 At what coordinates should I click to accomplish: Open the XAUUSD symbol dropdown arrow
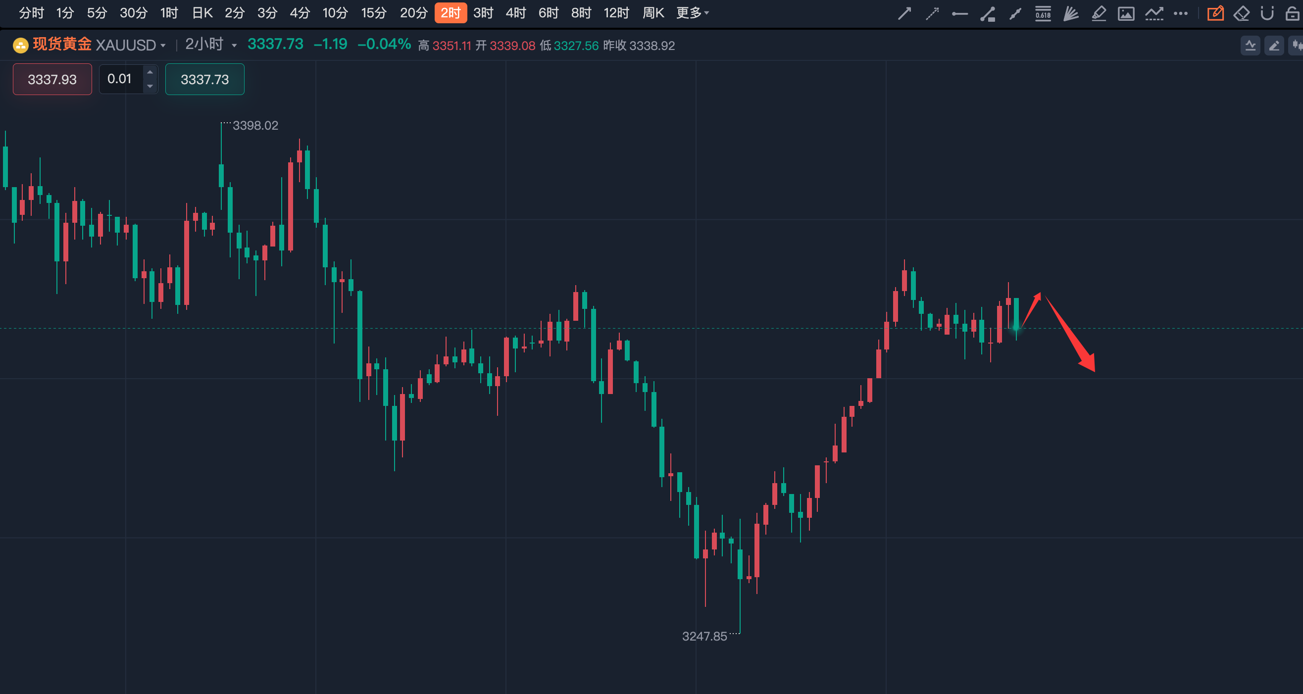pos(163,46)
